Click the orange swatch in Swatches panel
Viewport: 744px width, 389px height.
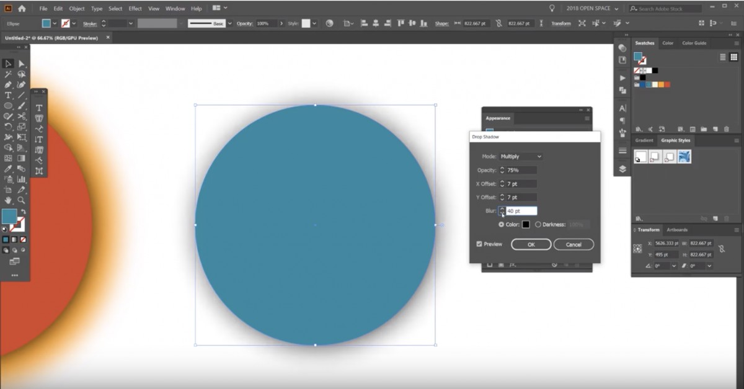pos(660,84)
